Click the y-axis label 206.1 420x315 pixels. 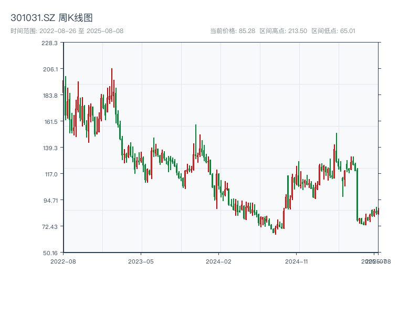tap(50, 69)
